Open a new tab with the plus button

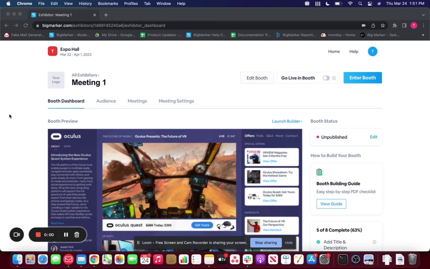point(106,15)
